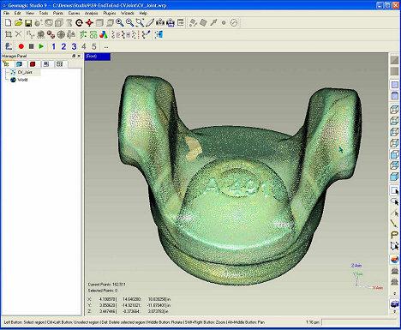This screenshot has height=330, width=401.
Task: Click the New file icon
Action: (x=9, y=23)
